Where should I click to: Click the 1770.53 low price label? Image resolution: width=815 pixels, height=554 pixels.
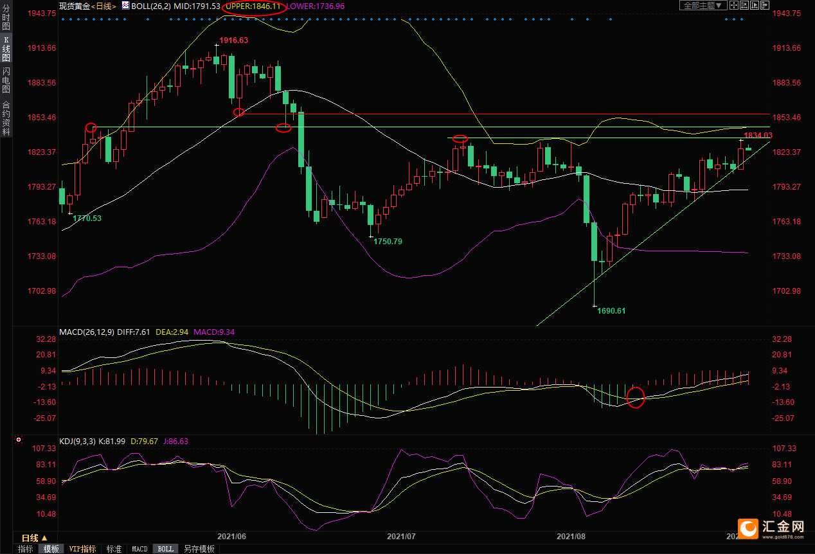(87, 219)
